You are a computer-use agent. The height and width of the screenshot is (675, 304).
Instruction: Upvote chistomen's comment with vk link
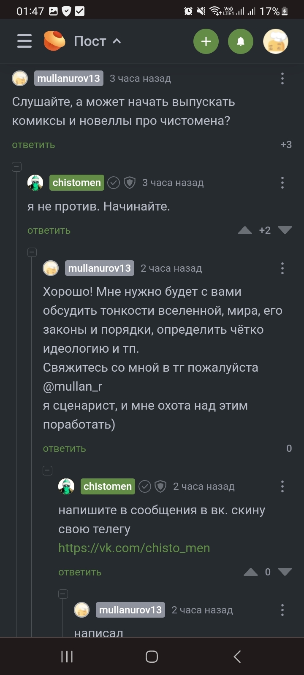click(x=251, y=572)
